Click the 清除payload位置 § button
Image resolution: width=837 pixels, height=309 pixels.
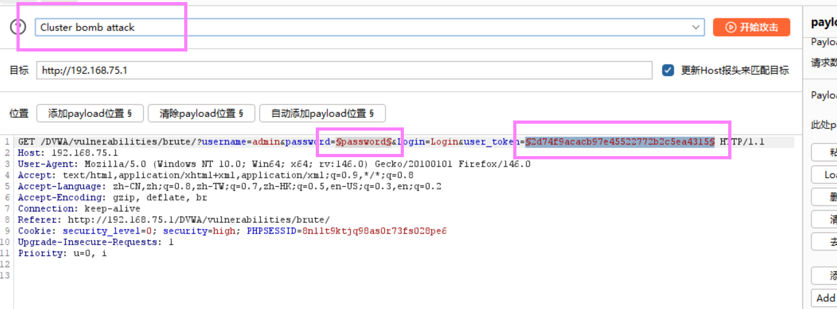tap(201, 113)
